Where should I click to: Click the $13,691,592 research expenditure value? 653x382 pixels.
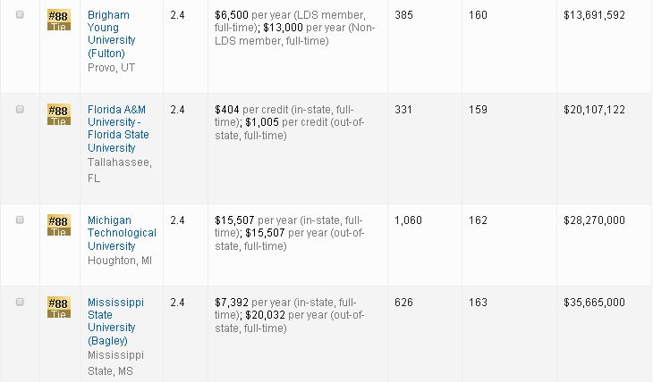pos(594,15)
